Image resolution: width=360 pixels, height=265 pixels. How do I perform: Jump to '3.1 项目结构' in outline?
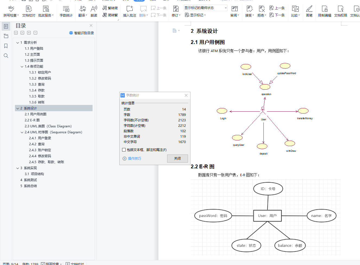coord(34,174)
